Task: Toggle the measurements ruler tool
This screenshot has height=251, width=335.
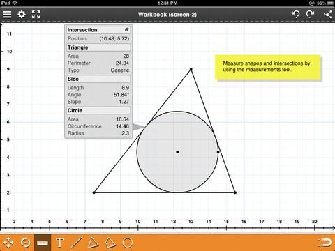Action: tap(43, 243)
